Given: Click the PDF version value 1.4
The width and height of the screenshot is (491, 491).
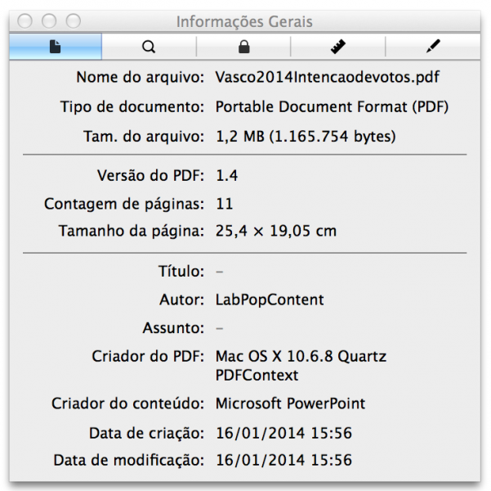Looking at the screenshot, I should pyautogui.click(x=227, y=175).
